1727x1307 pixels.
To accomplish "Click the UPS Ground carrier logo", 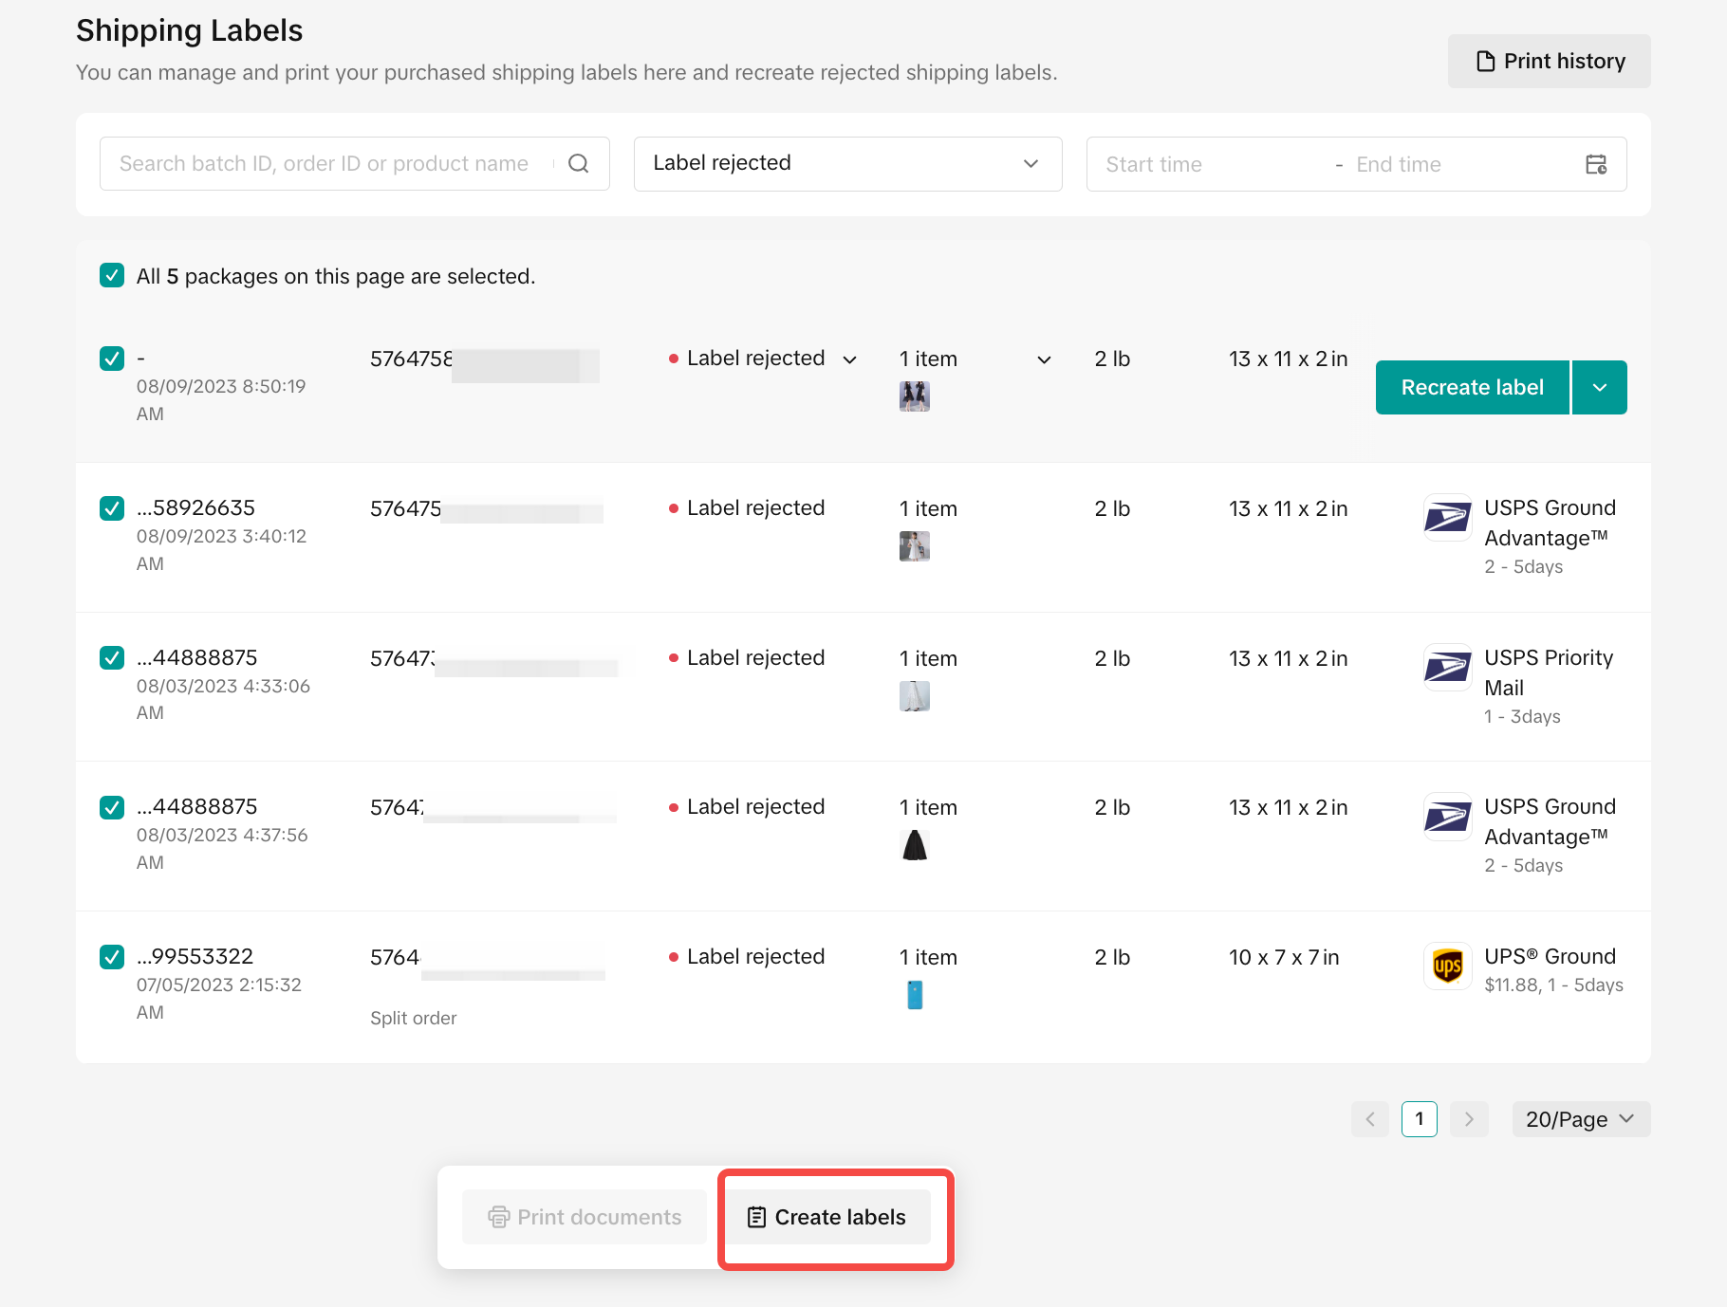I will click(1447, 966).
